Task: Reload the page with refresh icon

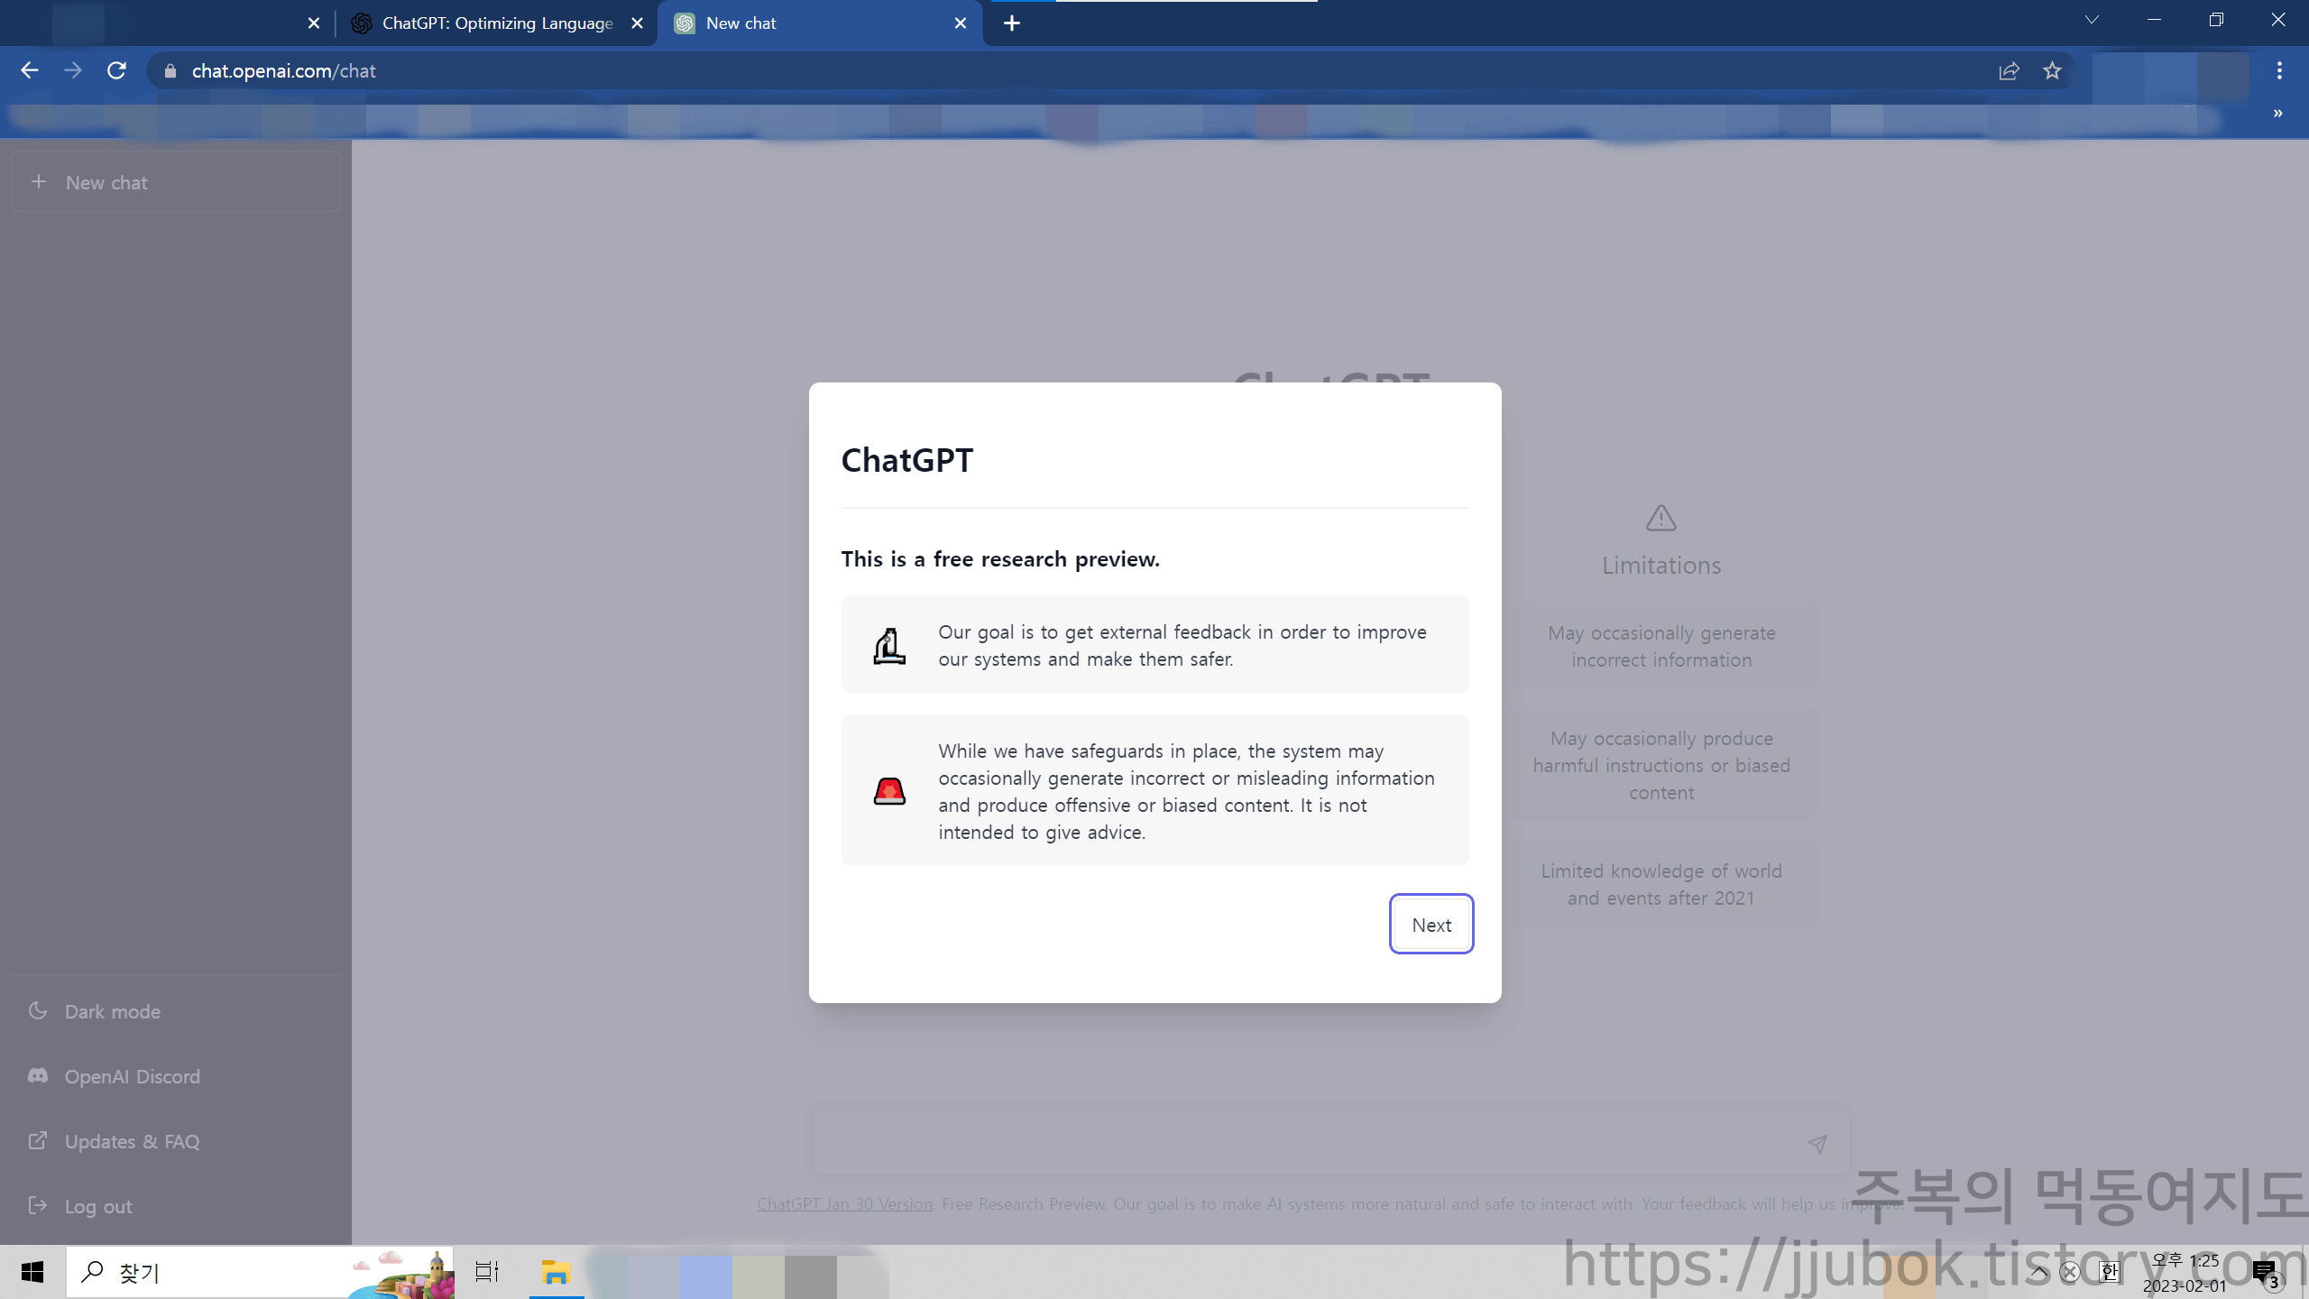Action: pyautogui.click(x=116, y=70)
